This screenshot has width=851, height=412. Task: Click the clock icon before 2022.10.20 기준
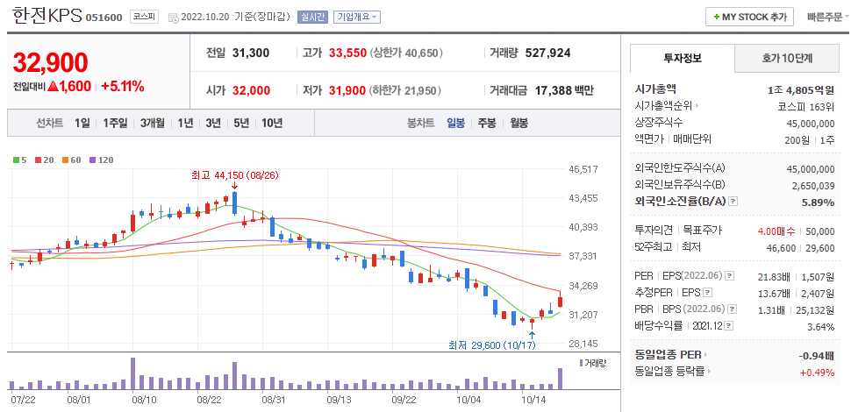(x=174, y=18)
